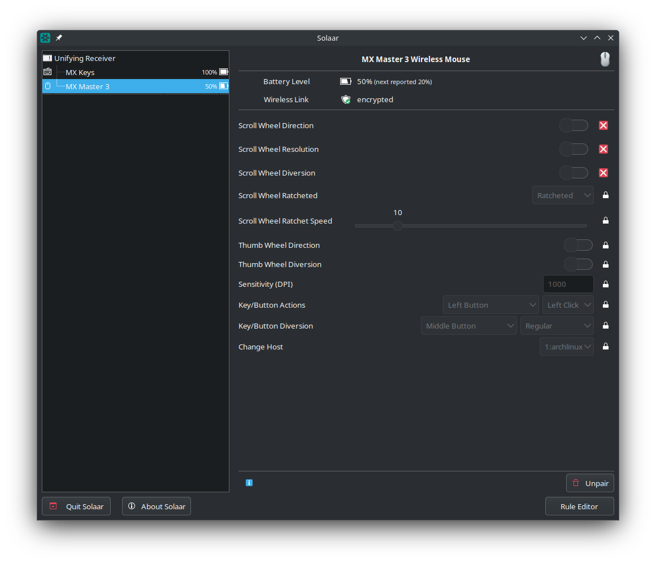Click MX Master 3 Wireless Mouse heading
Image resolution: width=656 pixels, height=564 pixels.
416,59
